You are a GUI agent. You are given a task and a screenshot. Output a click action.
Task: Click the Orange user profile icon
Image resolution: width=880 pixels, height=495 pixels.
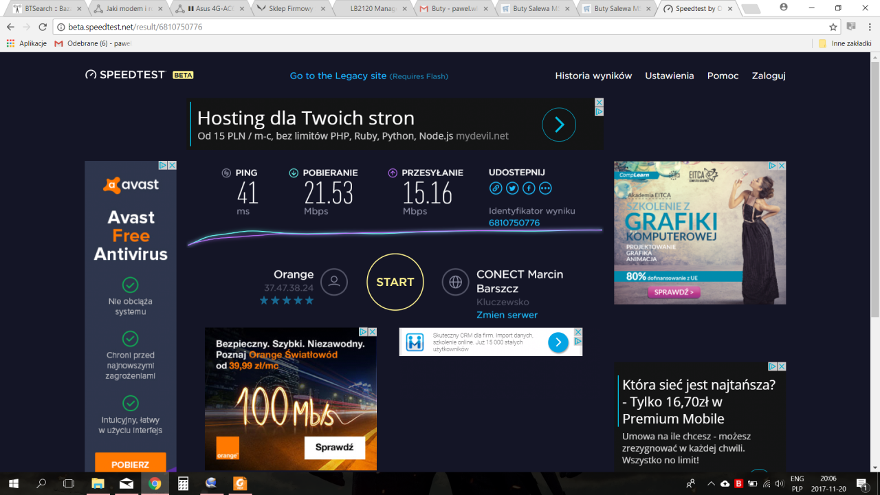point(334,282)
